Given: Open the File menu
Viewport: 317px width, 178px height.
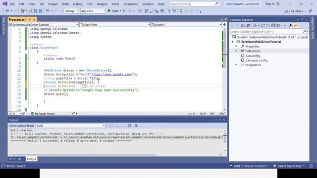Looking at the screenshot, I should (12, 4).
